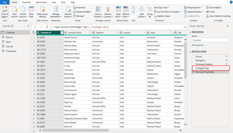Delete the Removed Duplicates step
This screenshot has width=233, height=133.
[x=194, y=72]
